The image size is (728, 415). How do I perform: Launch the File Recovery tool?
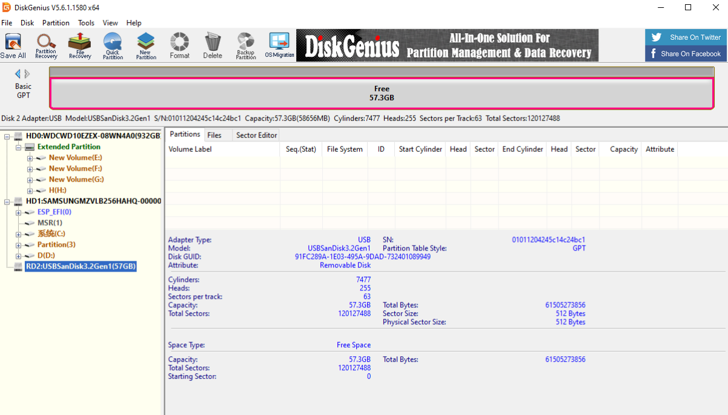[79, 45]
